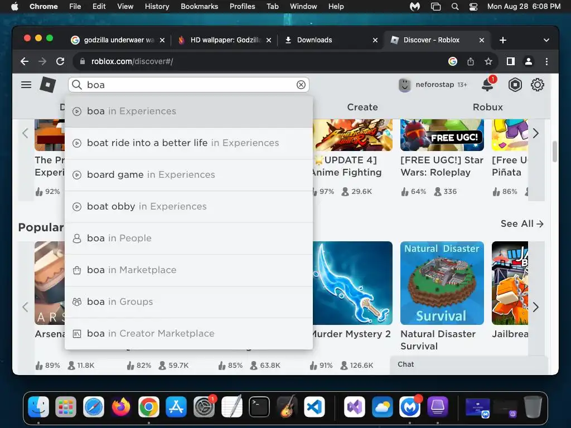Open Visual Studio Code from the Dock
571x428 pixels.
point(314,406)
